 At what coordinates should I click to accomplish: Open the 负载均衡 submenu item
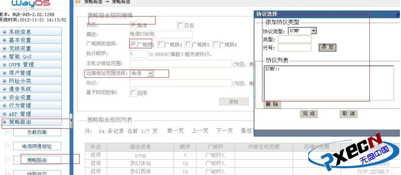click(x=37, y=132)
